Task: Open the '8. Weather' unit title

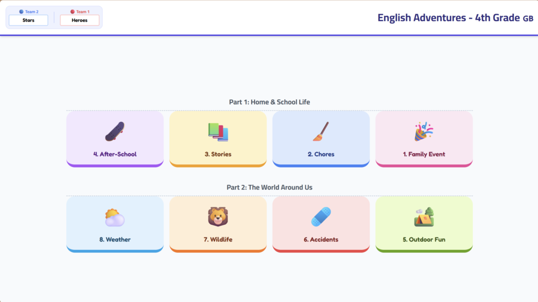Action: pyautogui.click(x=115, y=239)
